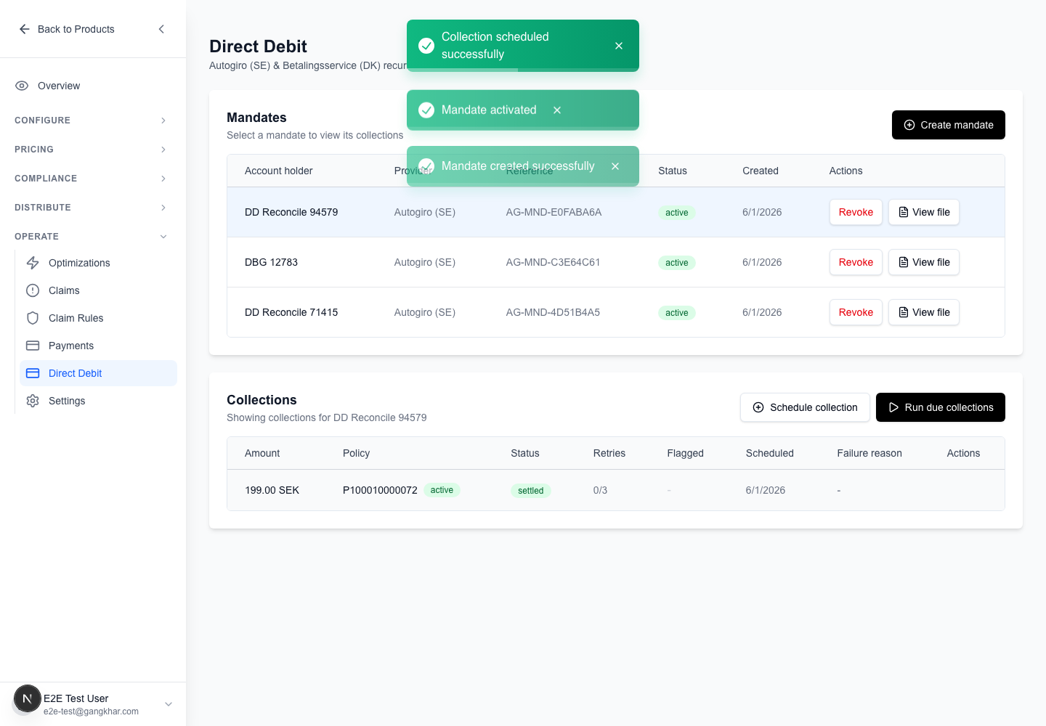The height and width of the screenshot is (726, 1046).
Task: Select the Payments card icon
Action: point(33,346)
